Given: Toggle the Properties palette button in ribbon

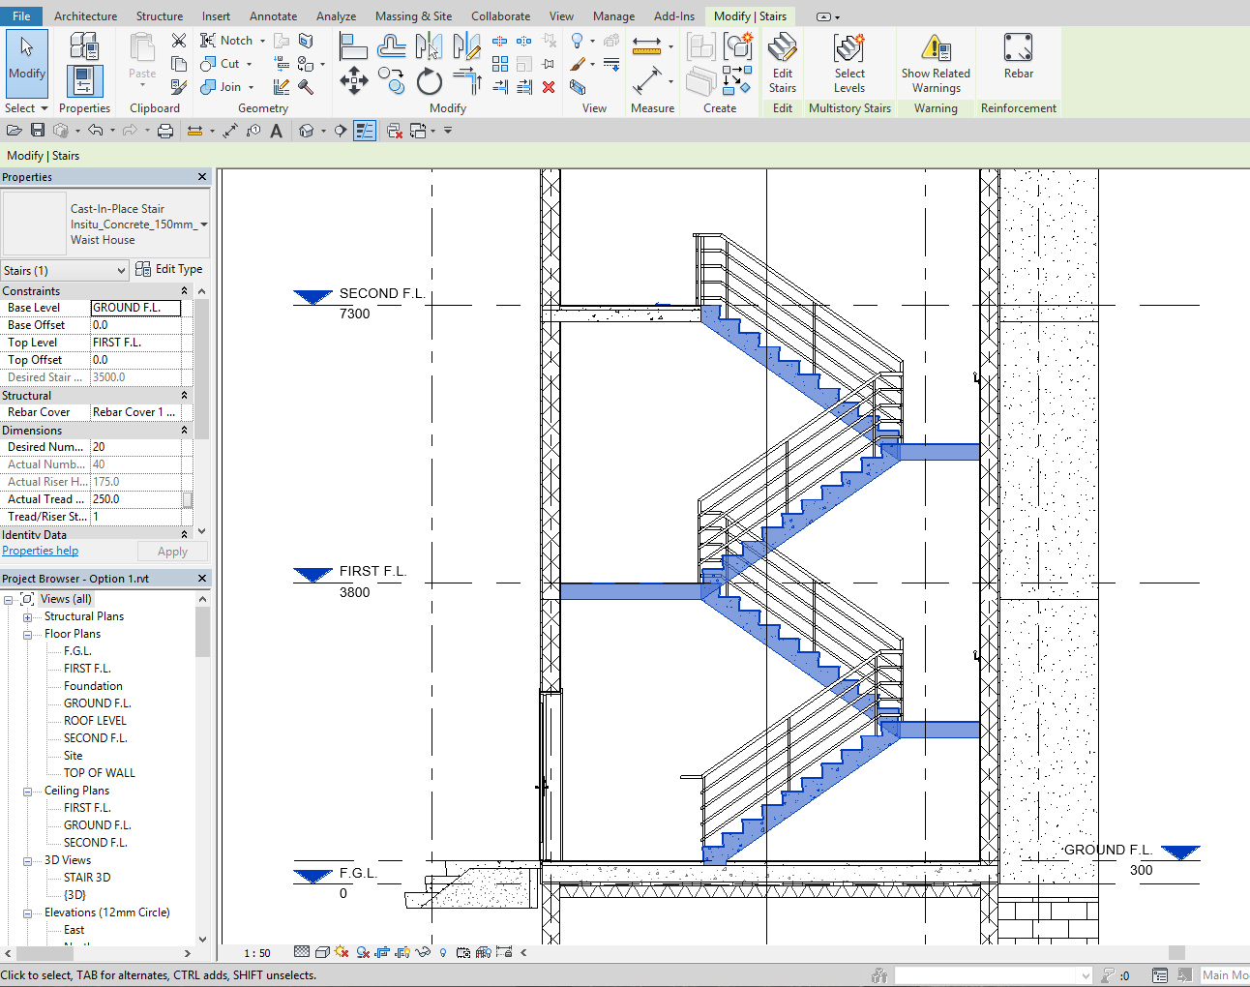Looking at the screenshot, I should (x=84, y=81).
